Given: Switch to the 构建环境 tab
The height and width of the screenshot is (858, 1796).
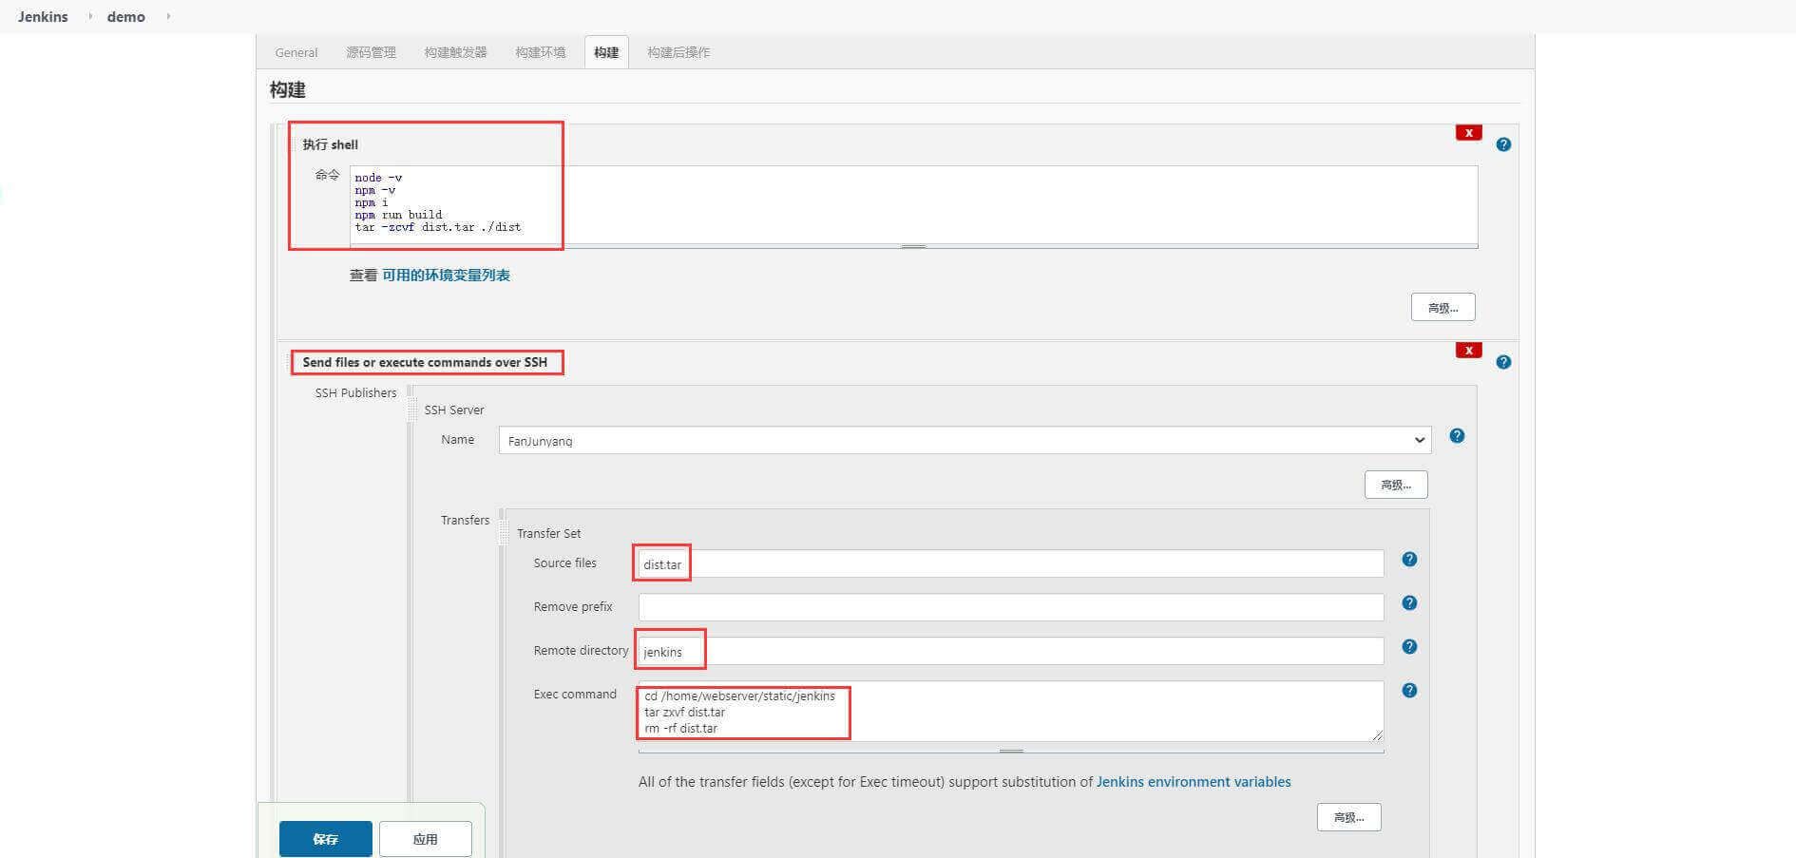Looking at the screenshot, I should 540,52.
